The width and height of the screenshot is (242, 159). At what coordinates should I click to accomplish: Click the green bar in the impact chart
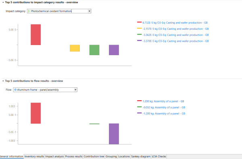click(94, 50)
